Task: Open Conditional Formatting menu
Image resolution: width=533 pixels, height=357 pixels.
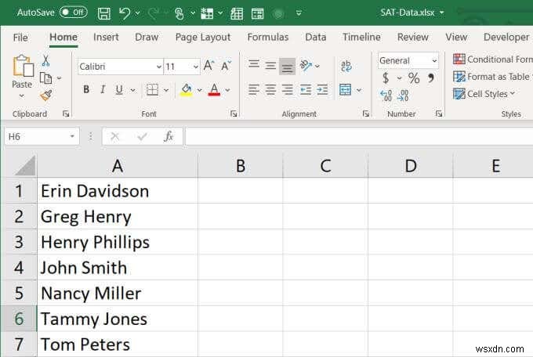Action: click(493, 59)
